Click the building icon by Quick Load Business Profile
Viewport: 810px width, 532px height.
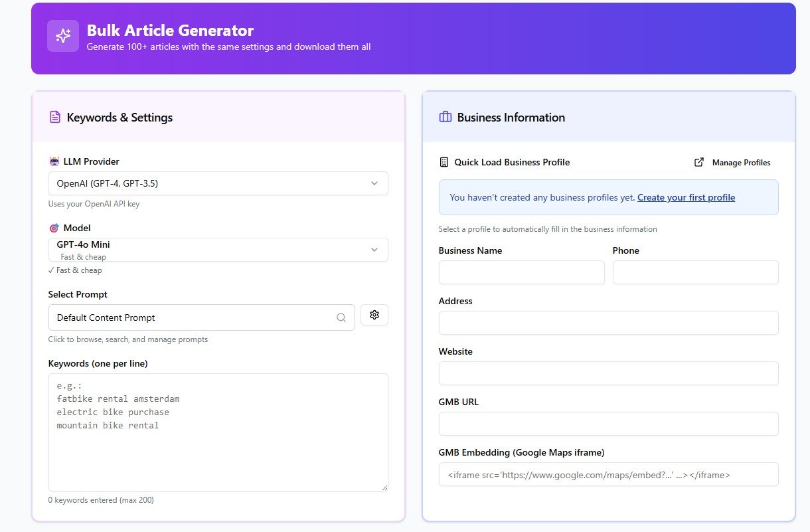point(444,162)
